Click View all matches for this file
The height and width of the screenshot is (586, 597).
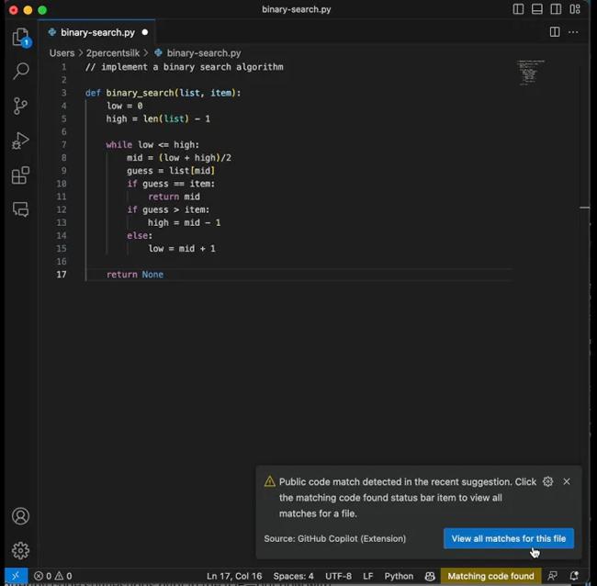pyautogui.click(x=508, y=538)
